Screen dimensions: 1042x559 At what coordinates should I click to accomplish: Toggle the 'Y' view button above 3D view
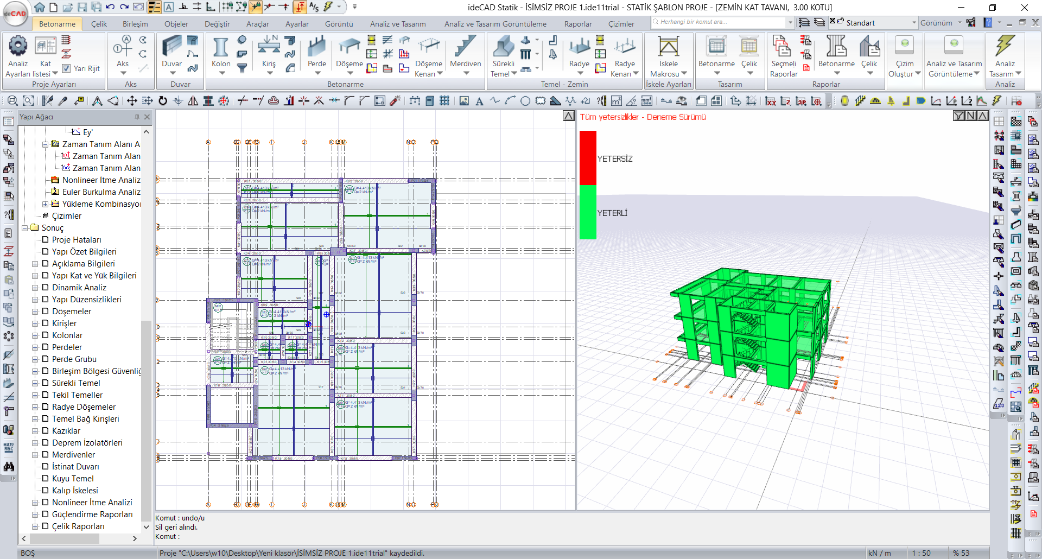pyautogui.click(x=959, y=116)
